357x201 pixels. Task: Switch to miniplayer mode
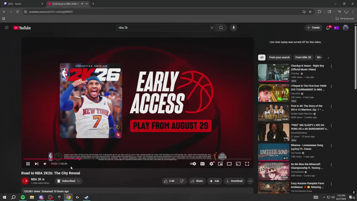pyautogui.click(x=220, y=164)
